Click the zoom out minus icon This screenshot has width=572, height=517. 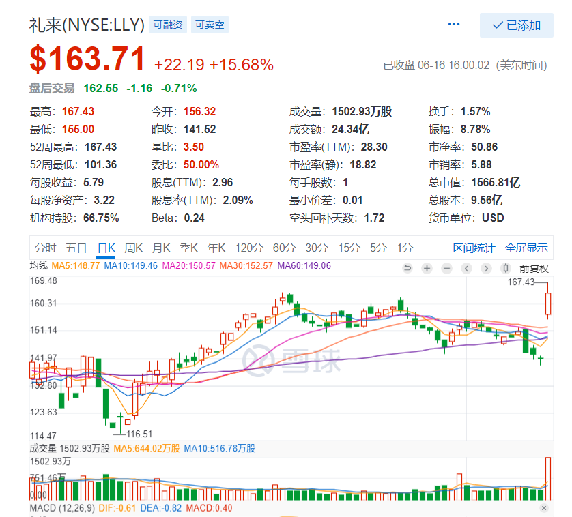tap(446, 269)
